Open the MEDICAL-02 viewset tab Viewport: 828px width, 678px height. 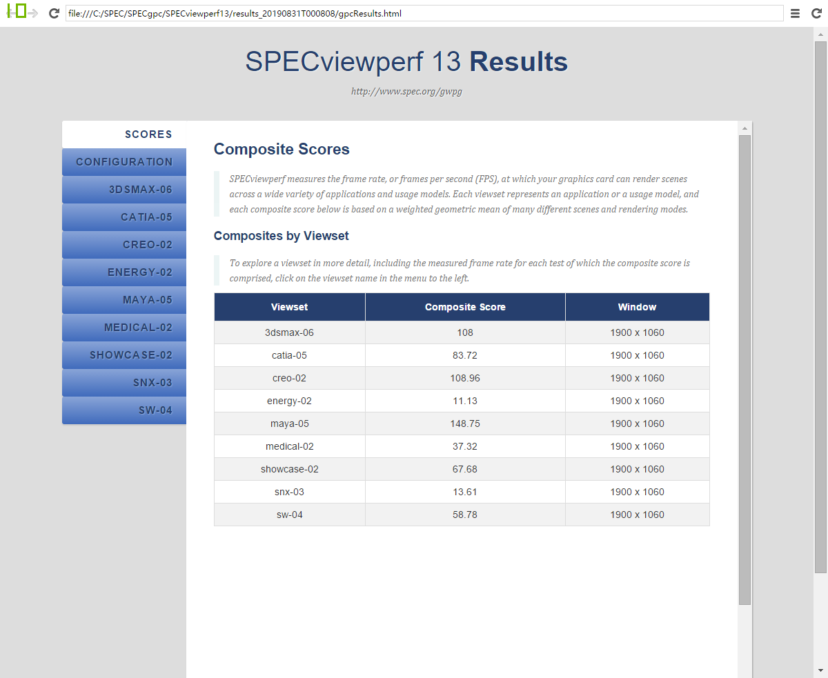[x=124, y=328]
